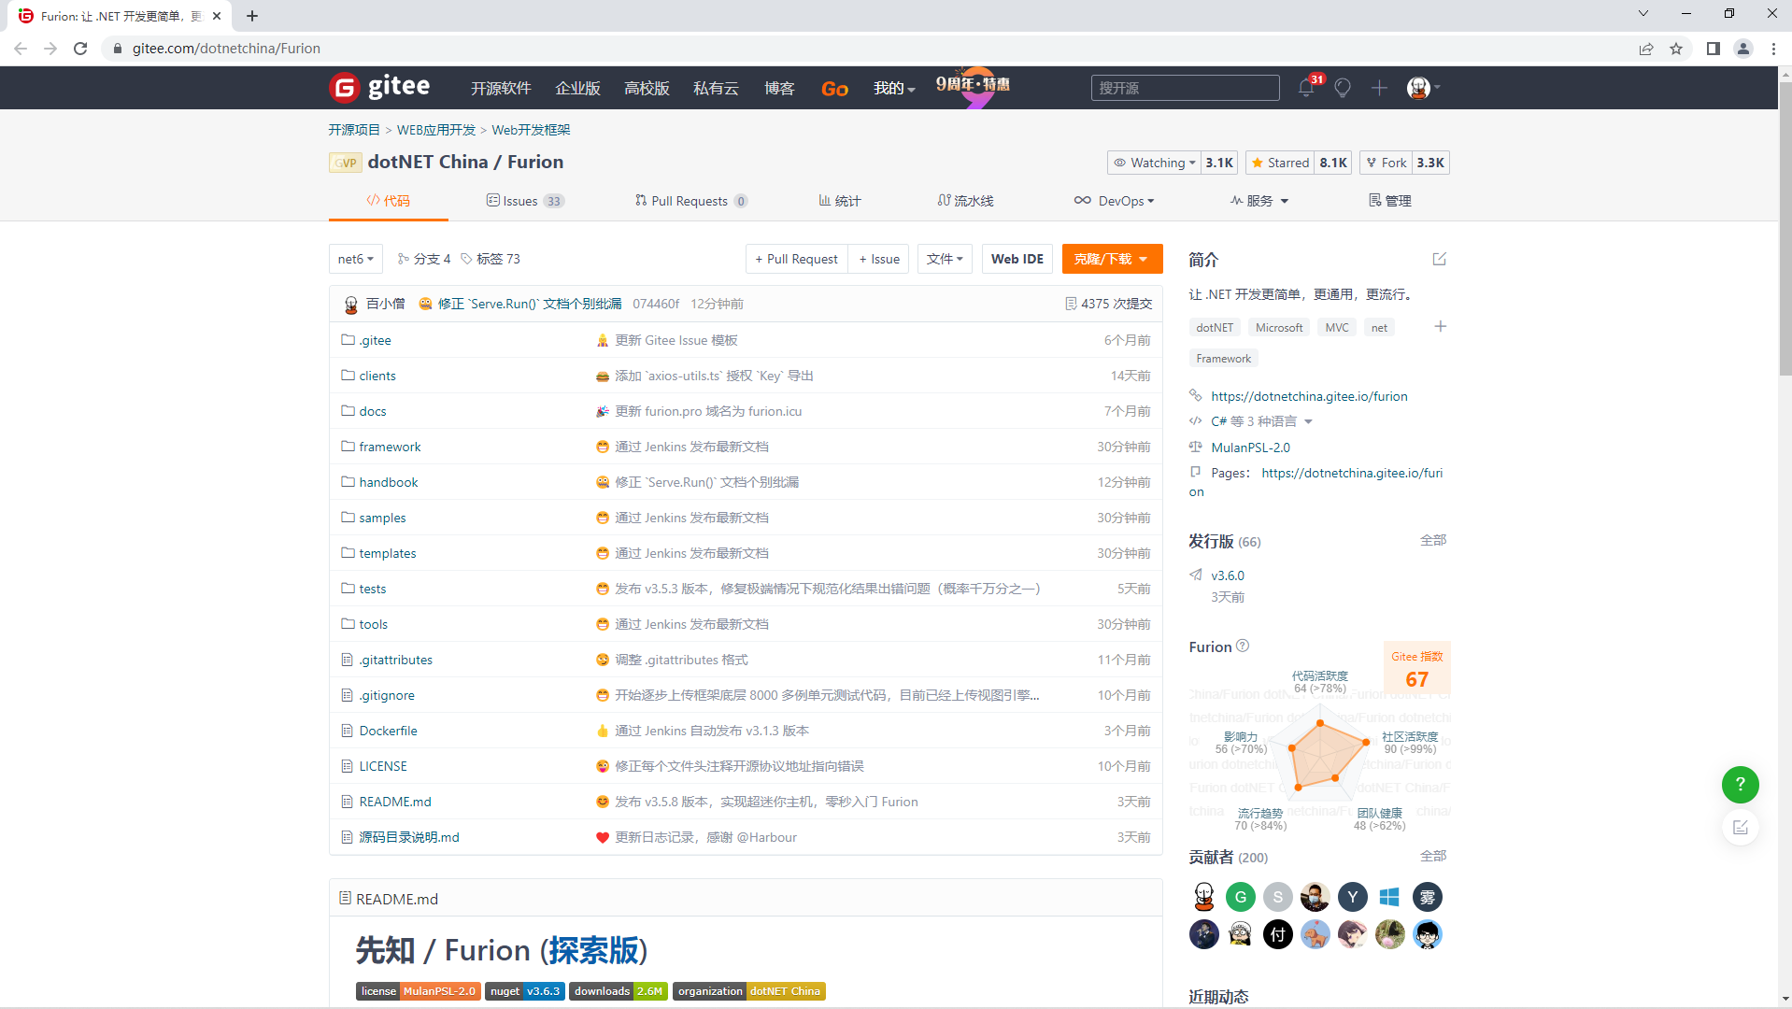The height and width of the screenshot is (1009, 1792).
Task: Open the 克隆/下载 dropdown
Action: [1112, 259]
